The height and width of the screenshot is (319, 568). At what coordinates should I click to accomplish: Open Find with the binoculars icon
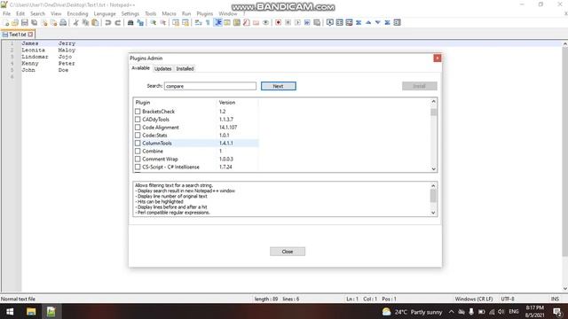coord(130,22)
